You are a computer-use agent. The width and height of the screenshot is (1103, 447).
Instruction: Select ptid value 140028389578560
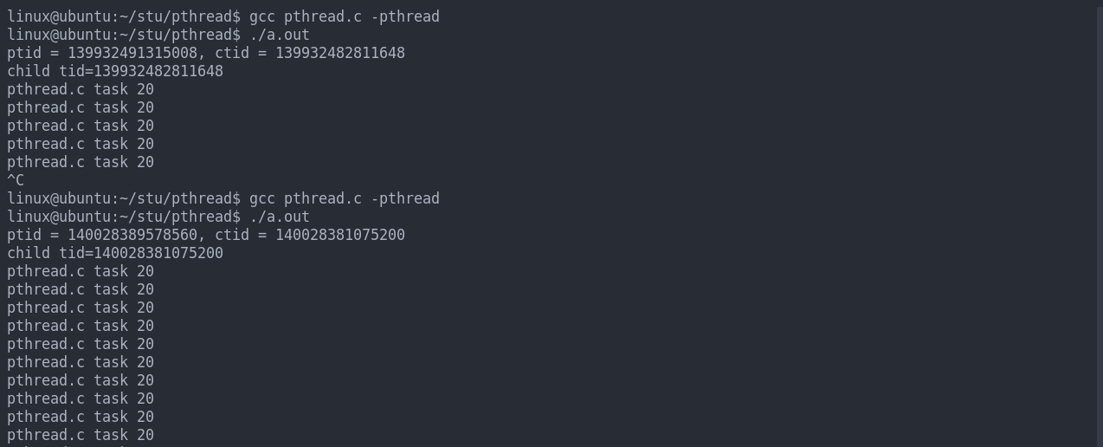132,235
